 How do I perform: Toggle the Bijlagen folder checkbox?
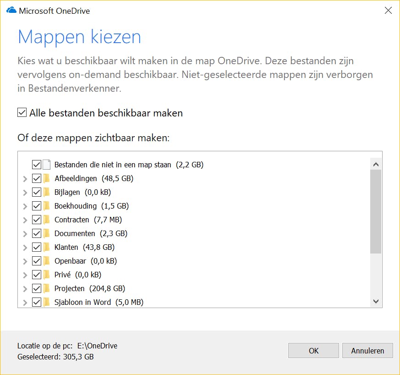(37, 192)
